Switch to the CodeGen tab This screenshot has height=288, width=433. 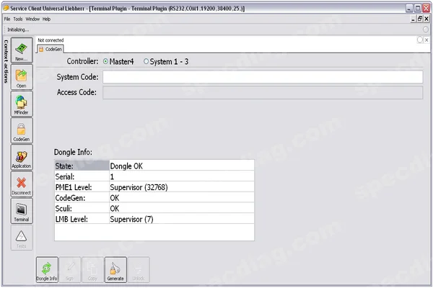pyautogui.click(x=51, y=49)
